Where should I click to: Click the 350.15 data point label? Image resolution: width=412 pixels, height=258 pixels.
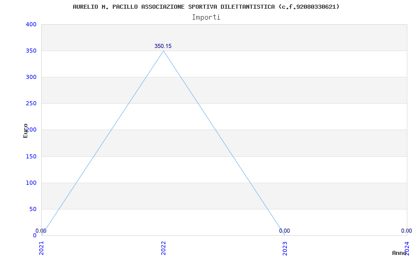pyautogui.click(x=163, y=46)
